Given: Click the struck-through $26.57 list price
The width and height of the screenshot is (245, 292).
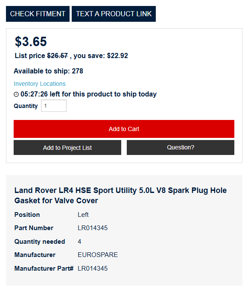Looking at the screenshot, I should click(x=57, y=55).
